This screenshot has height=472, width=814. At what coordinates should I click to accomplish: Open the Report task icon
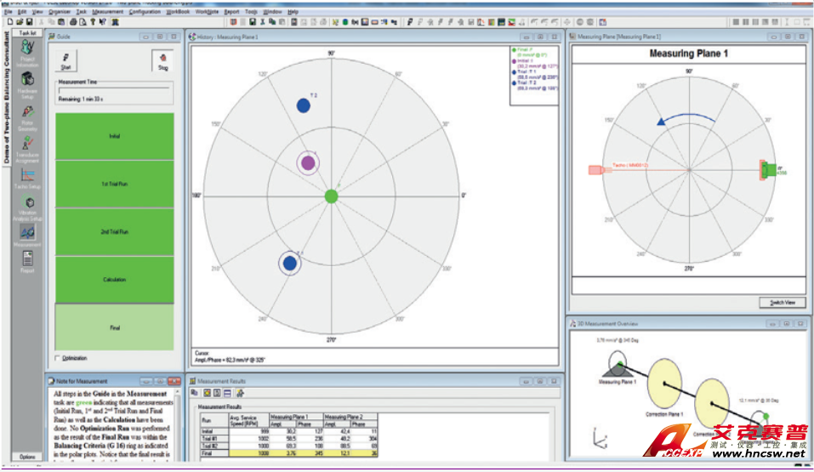(26, 259)
